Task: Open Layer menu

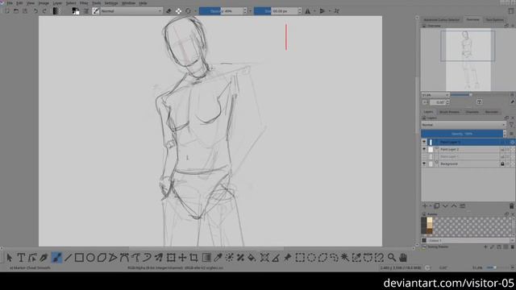Action: point(57,3)
